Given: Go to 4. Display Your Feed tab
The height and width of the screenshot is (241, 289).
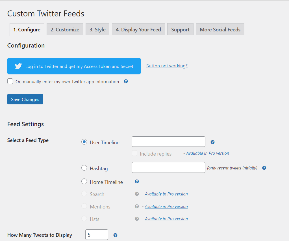Looking at the screenshot, I should (x=138, y=29).
